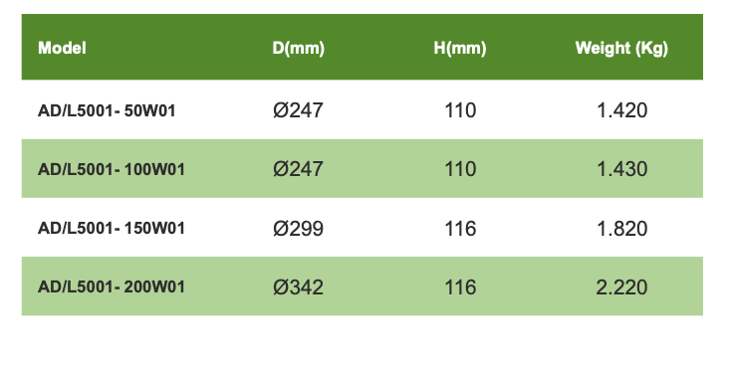
Task: Click height 116 in 200W01 row
Action: (460, 286)
